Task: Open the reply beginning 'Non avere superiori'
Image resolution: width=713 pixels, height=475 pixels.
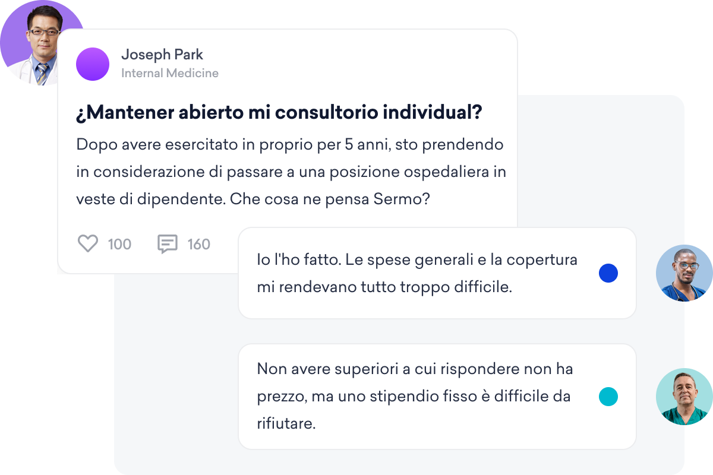Action: pos(437,397)
